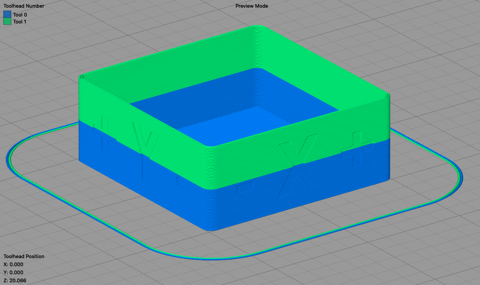The image size is (480, 285).
Task: Click the blue Tool 0 color swatch
Action: pos(7,15)
